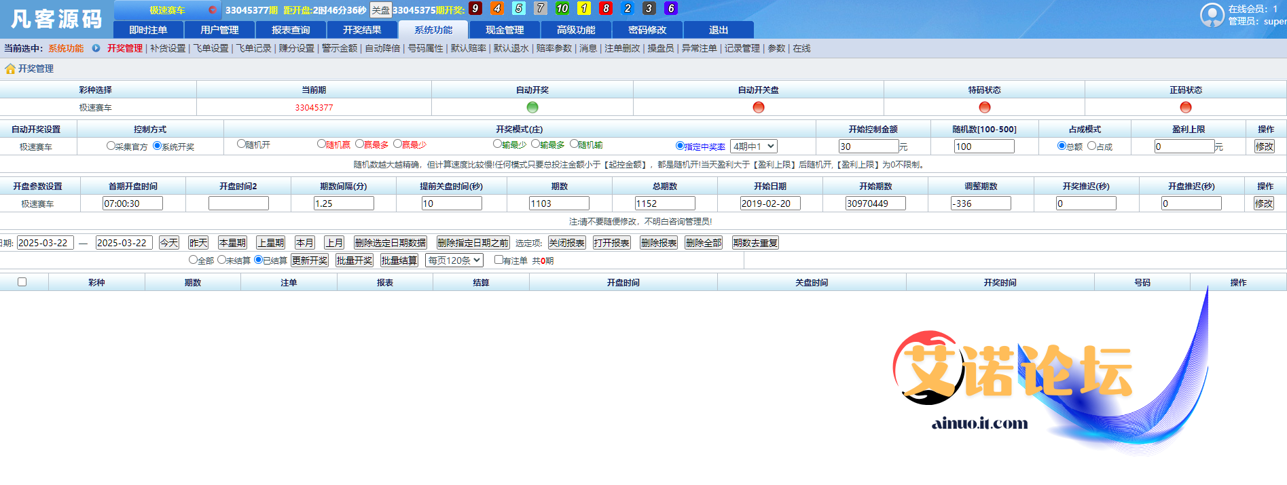Click the red 特码状态 status light
This screenshot has width=1287, height=485.
click(985, 107)
